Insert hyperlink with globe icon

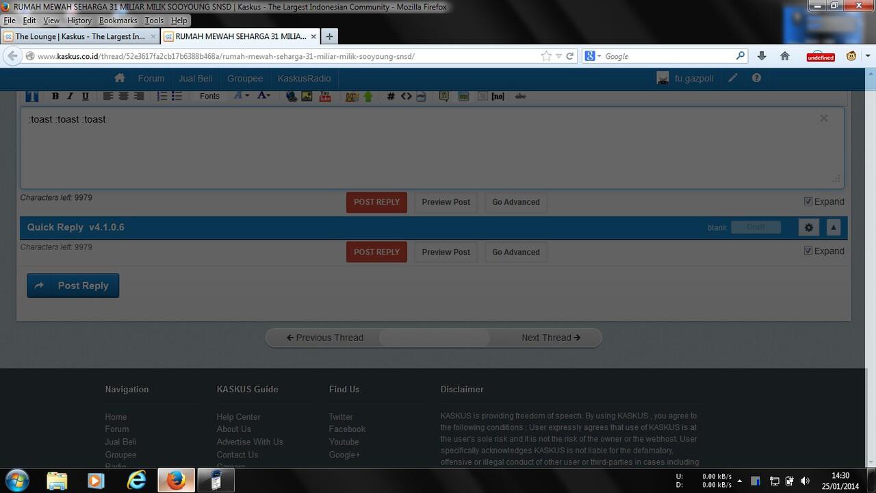pyautogui.click(x=292, y=97)
